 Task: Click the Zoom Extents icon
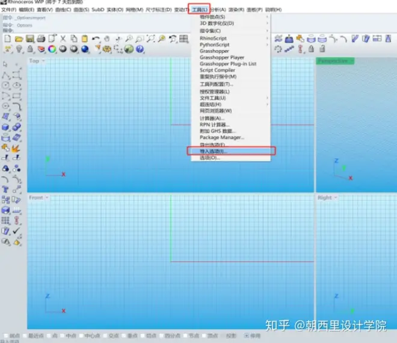pos(150,39)
